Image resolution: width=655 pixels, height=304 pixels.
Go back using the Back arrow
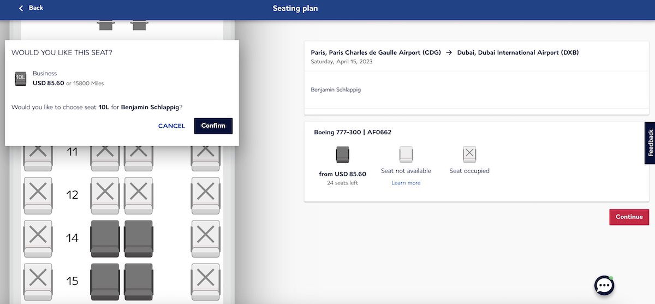pos(31,8)
